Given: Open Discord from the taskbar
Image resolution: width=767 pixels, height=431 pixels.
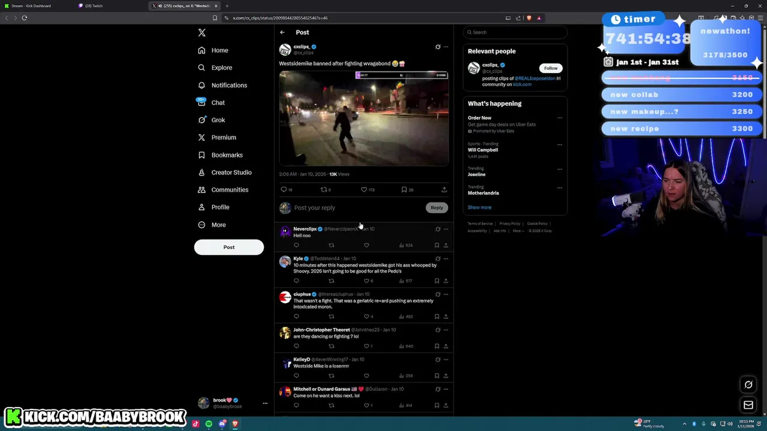Looking at the screenshot, I should coord(222,424).
